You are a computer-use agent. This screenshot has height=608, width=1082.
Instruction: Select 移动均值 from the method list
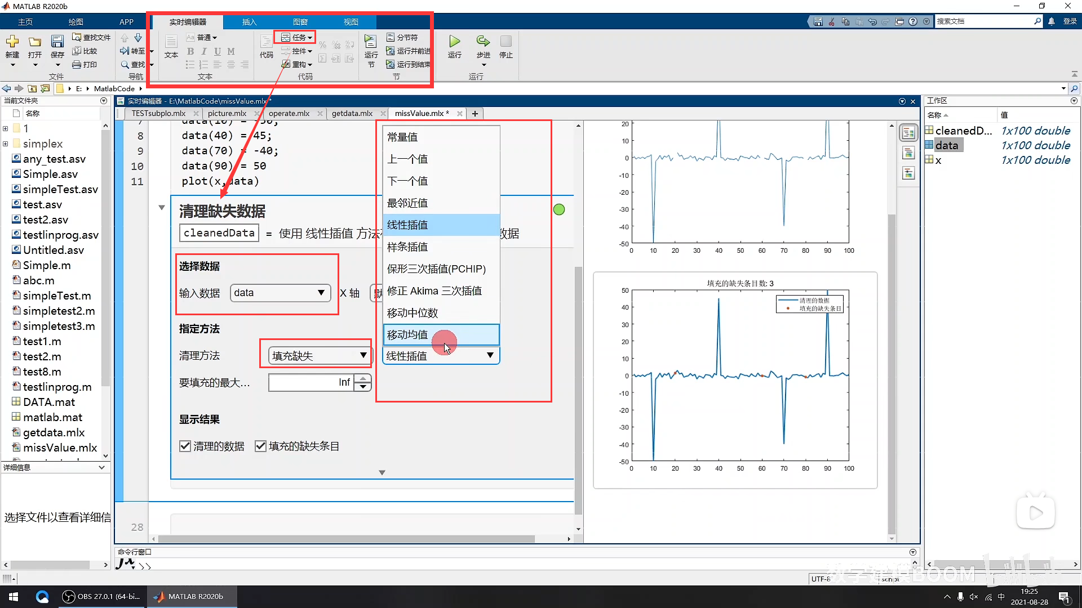tap(441, 334)
